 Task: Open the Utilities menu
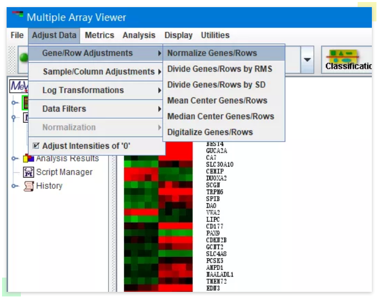click(x=215, y=35)
